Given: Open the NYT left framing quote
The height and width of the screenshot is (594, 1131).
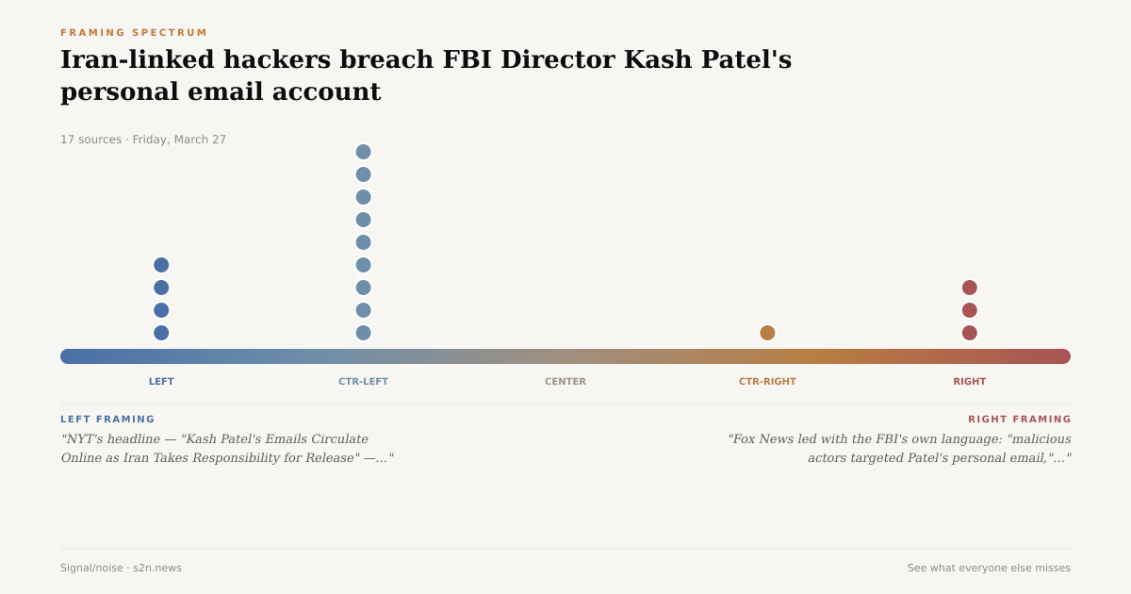Looking at the screenshot, I should pyautogui.click(x=227, y=449).
